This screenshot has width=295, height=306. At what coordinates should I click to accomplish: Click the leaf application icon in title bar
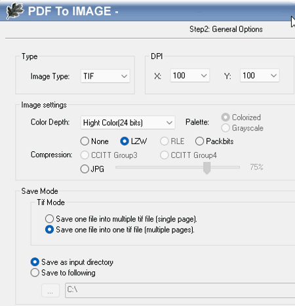click(14, 10)
